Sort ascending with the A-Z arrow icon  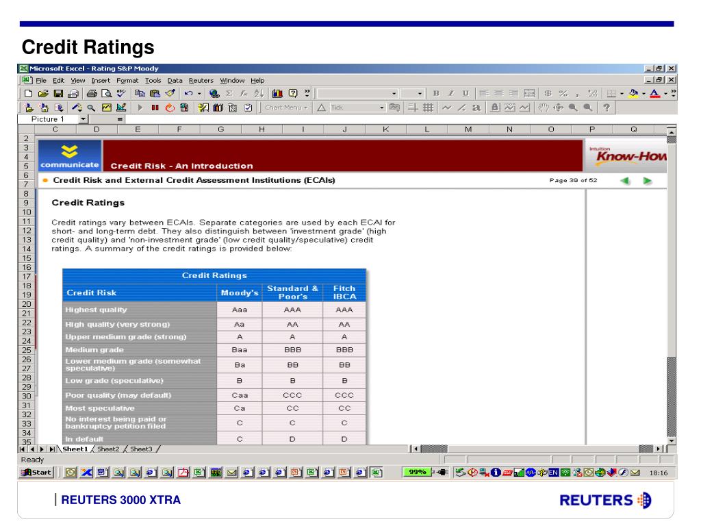tap(259, 93)
